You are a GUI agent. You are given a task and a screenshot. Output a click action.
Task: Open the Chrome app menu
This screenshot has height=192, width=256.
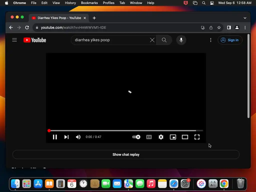pyautogui.click(x=19, y=3)
